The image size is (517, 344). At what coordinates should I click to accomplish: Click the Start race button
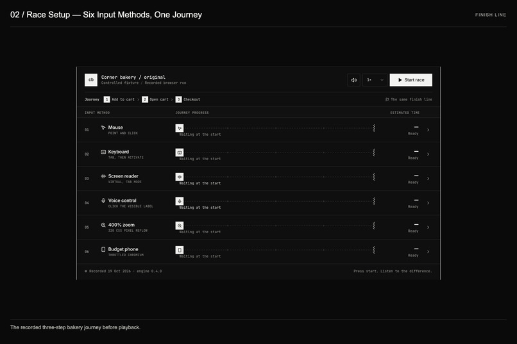coord(411,80)
